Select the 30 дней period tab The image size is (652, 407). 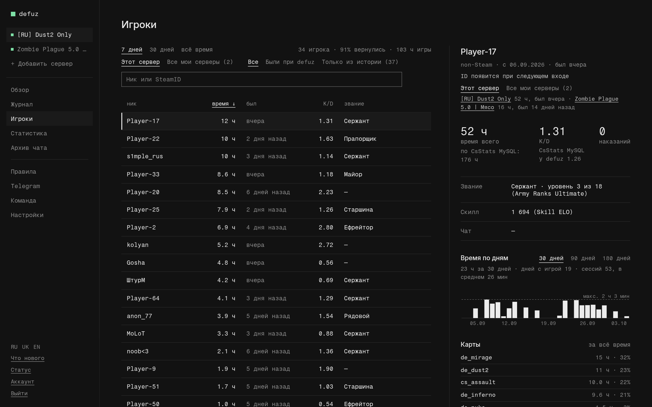(162, 50)
